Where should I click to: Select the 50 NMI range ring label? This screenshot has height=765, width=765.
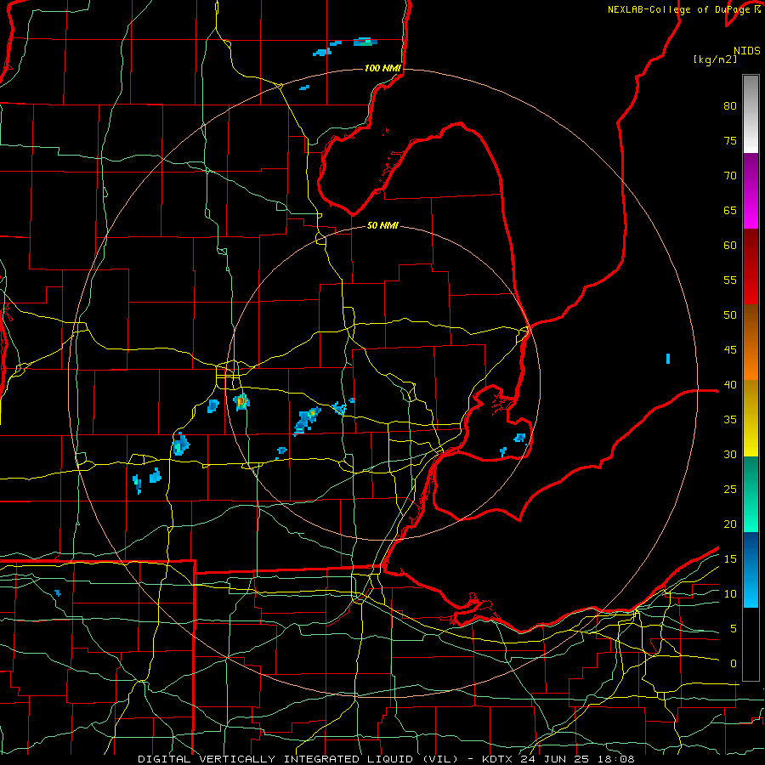382,225
